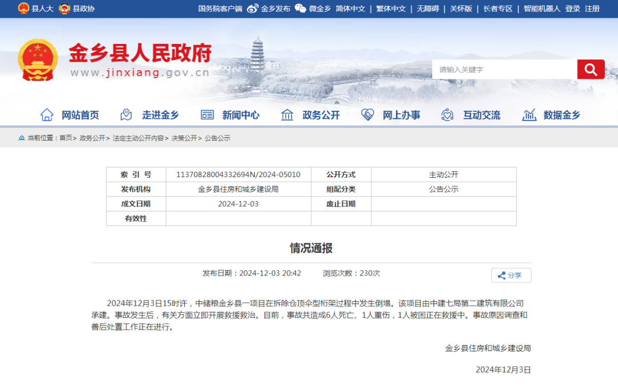
Task: Click the 登录 link
Action: coord(573,9)
